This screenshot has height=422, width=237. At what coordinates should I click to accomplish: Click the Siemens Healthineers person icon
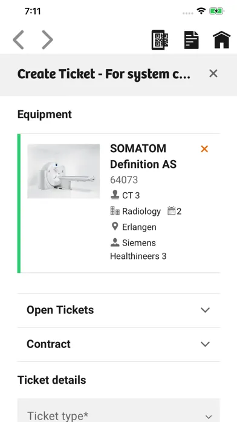click(x=115, y=243)
